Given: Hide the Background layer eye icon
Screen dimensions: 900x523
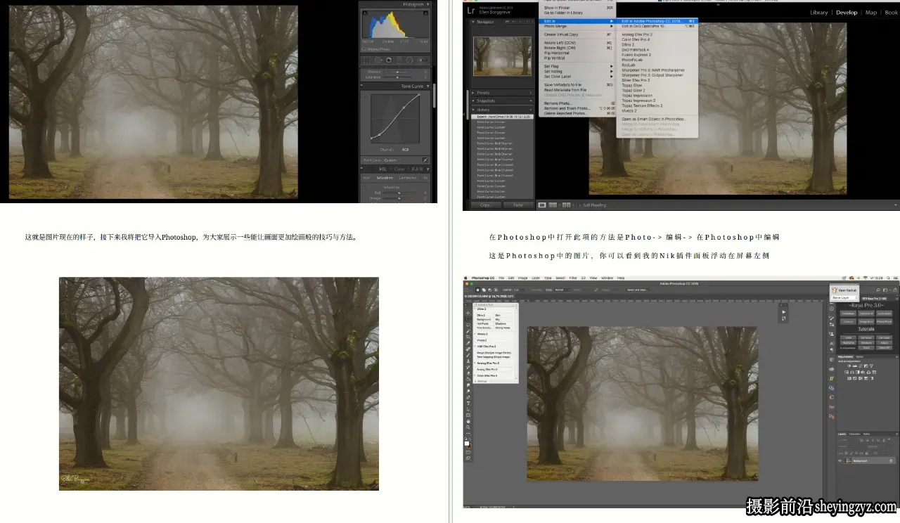Looking at the screenshot, I should tap(840, 461).
